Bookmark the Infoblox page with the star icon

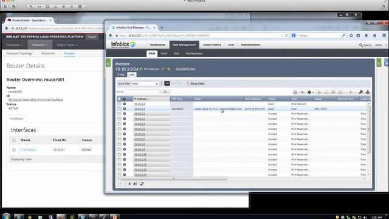tap(351, 35)
